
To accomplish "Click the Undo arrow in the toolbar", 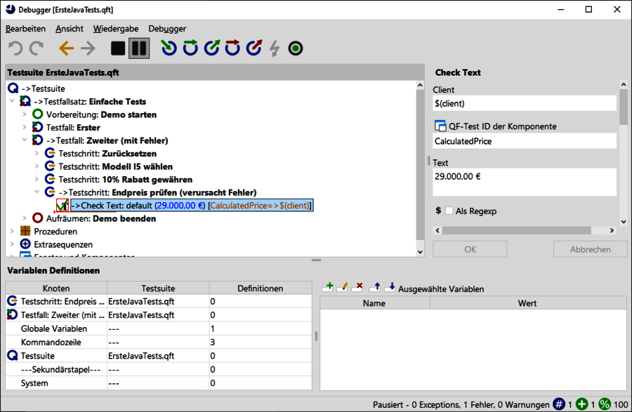I will click(15, 48).
